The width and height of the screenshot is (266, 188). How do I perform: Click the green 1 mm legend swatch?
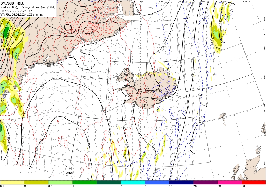(85, 182)
